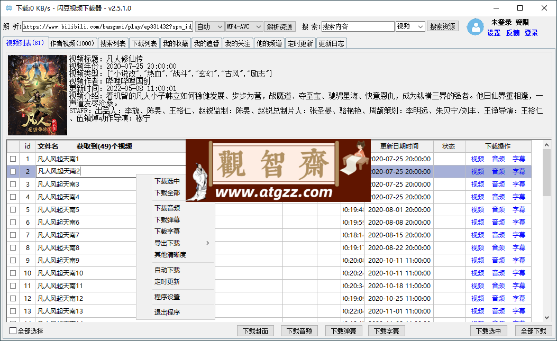
Task: Open the MP4-AVC format dropdown
Action: 244,26
